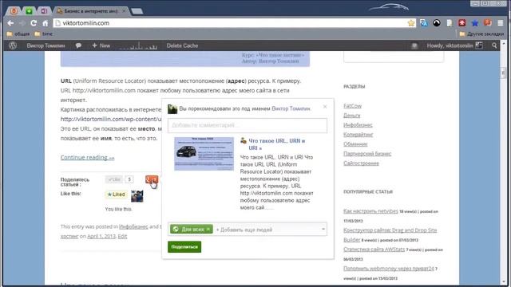The width and height of the screenshot is (511, 287).
Task: Click 'Виктор Томилин' name in popup
Action: tap(291, 108)
